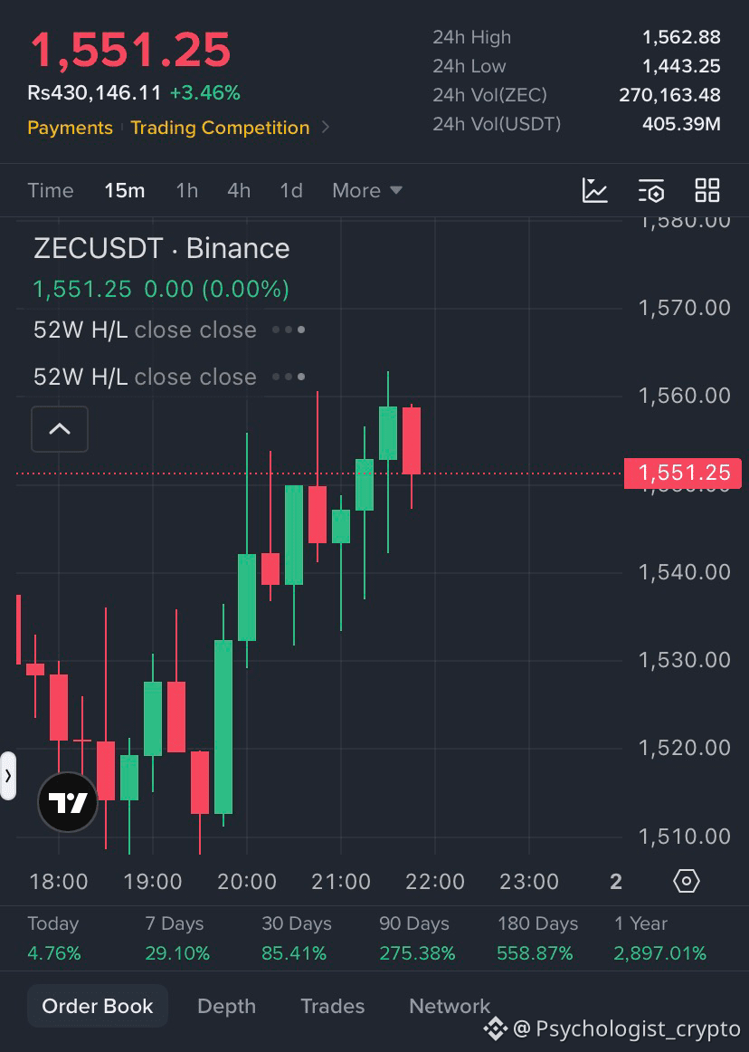This screenshot has width=749, height=1052.
Task: Open the More timeframes dropdown
Action: (366, 190)
